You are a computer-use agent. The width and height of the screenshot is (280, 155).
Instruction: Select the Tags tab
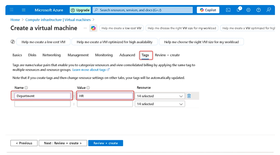pyautogui.click(x=145, y=55)
